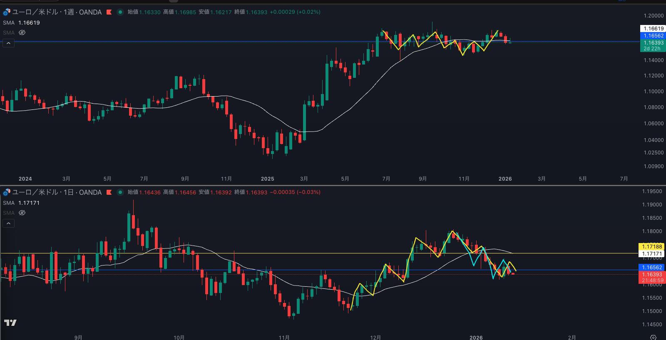Image resolution: width=666 pixels, height=340 pixels.
Task: Click the red flag icon on weekly chart
Action: 109,12
